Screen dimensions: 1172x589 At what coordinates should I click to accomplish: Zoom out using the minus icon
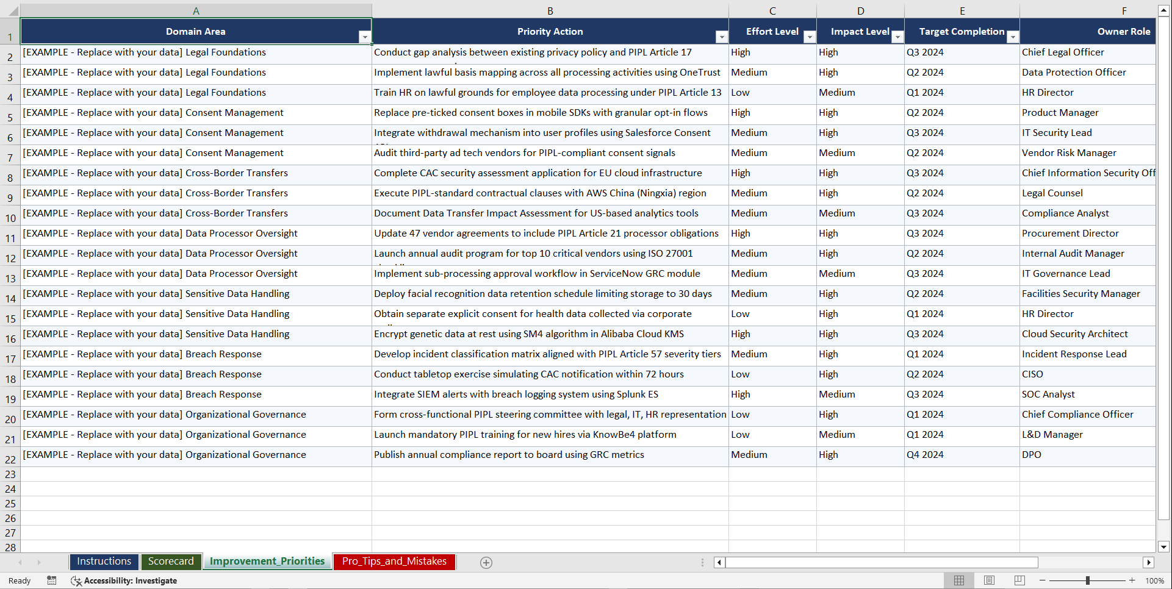coord(1043,580)
